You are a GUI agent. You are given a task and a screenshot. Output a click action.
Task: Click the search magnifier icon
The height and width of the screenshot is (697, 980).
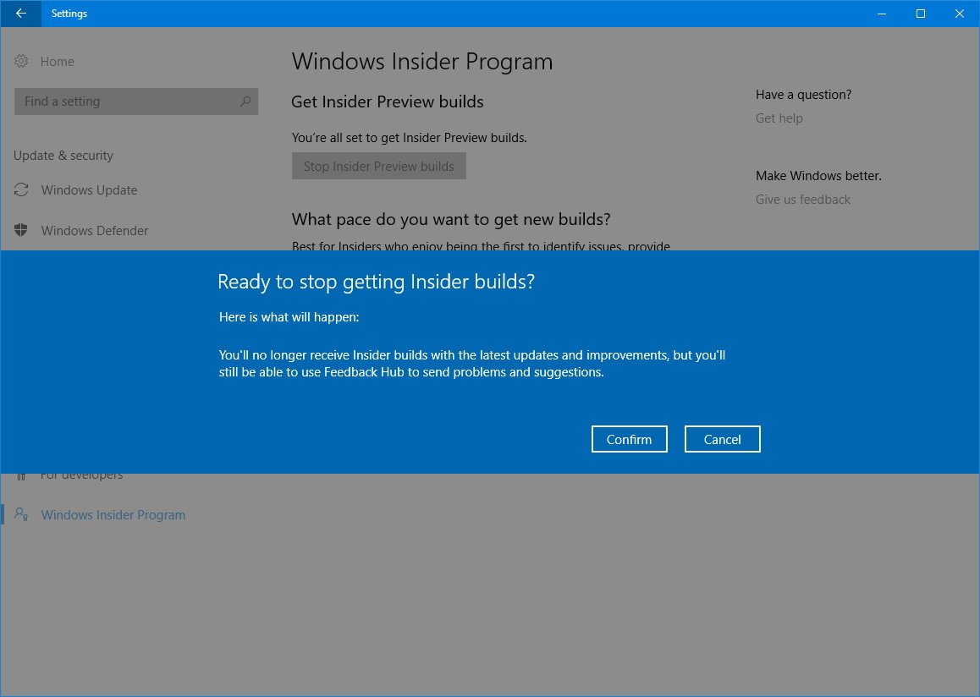pos(245,102)
